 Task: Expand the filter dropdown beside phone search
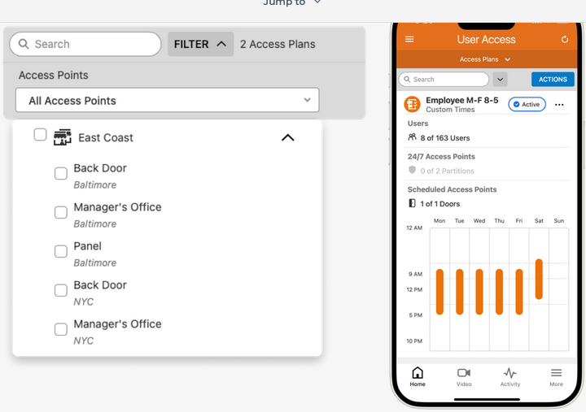[501, 80]
